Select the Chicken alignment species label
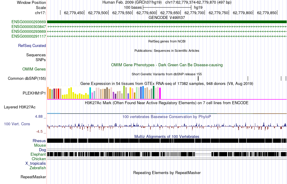Image resolution: width=287 pixels, height=184 pixels. tap(39, 159)
